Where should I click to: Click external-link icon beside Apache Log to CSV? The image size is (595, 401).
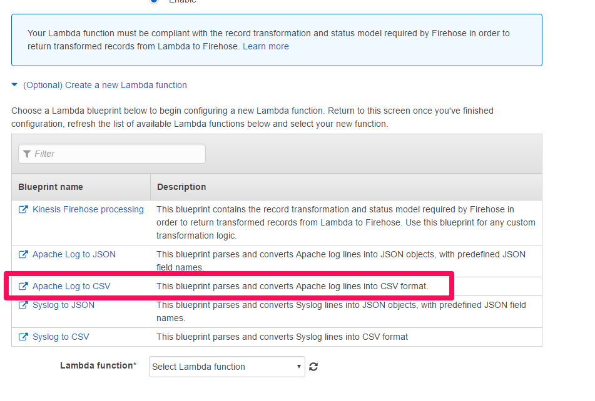23,287
